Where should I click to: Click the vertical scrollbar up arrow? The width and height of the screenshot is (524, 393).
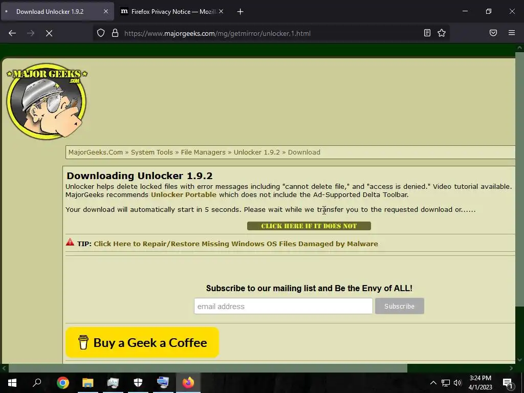[x=519, y=48]
